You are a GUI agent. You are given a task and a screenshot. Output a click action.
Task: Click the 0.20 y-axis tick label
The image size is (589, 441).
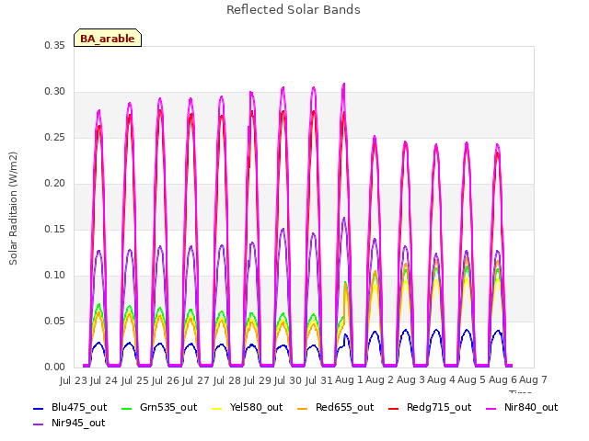(55, 184)
